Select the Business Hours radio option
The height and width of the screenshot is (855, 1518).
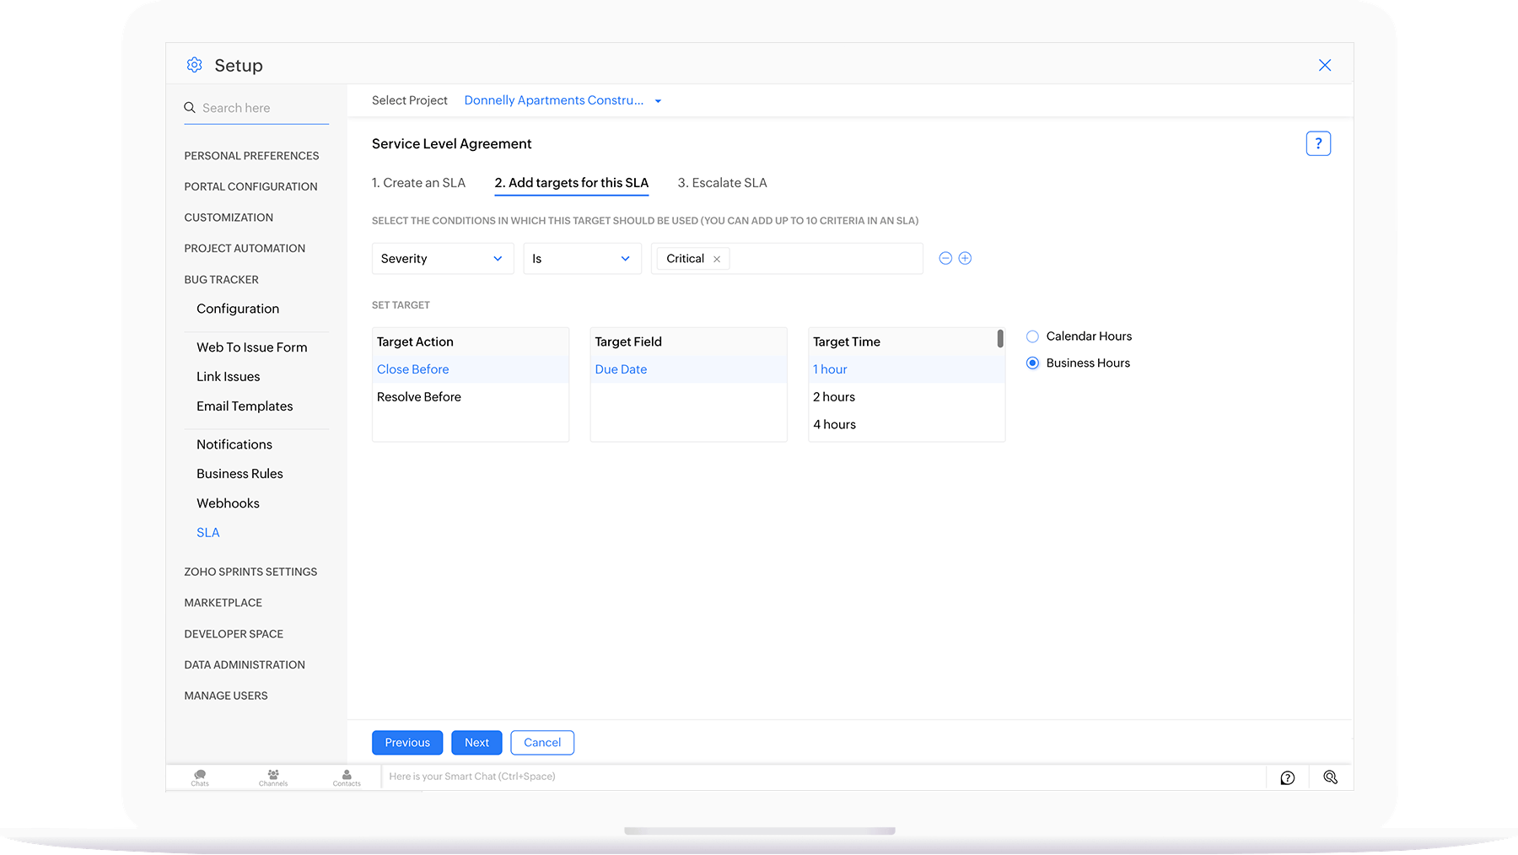(1032, 363)
